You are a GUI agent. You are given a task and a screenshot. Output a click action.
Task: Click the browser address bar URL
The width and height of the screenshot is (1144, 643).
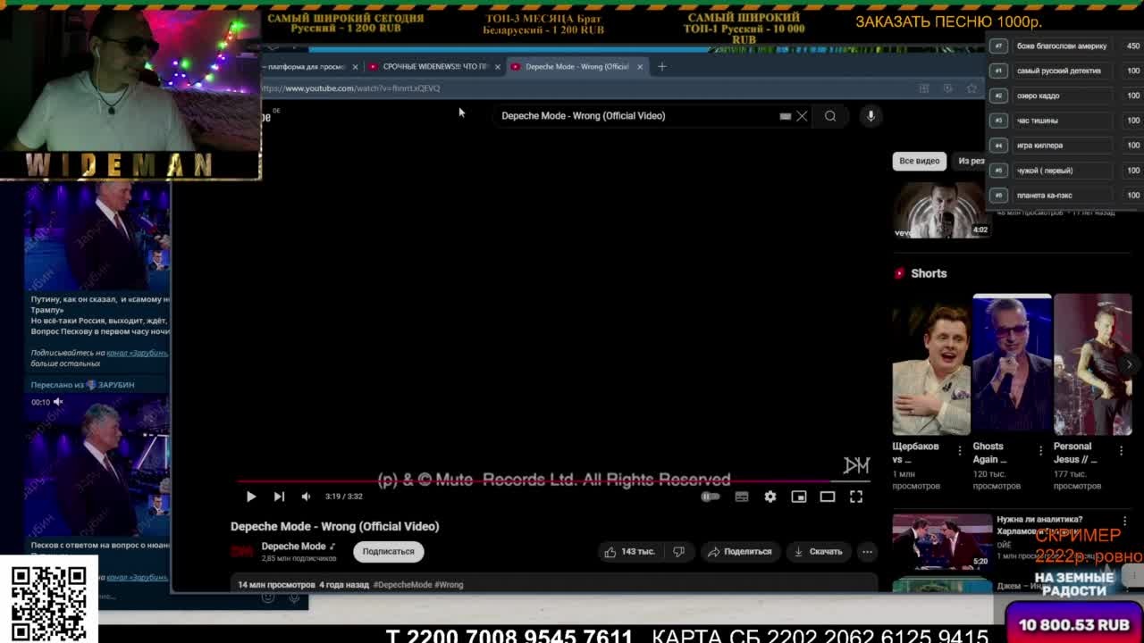coord(350,88)
